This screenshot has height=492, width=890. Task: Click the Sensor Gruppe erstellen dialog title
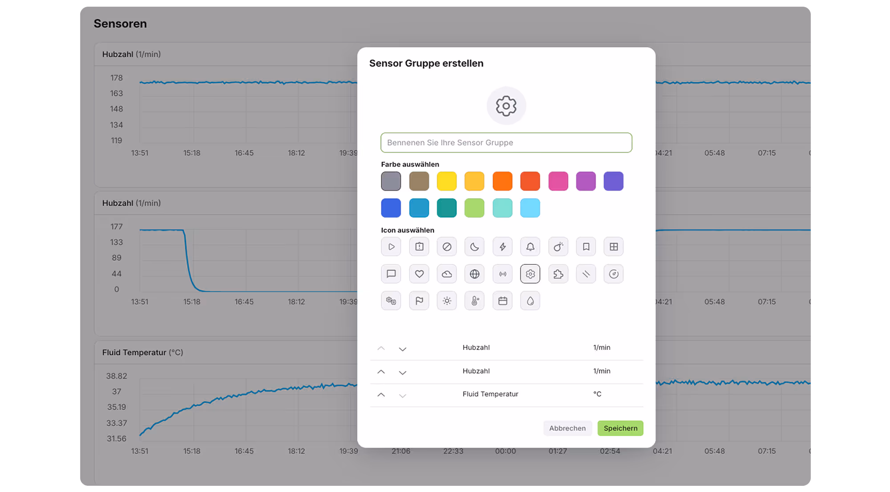(426, 63)
